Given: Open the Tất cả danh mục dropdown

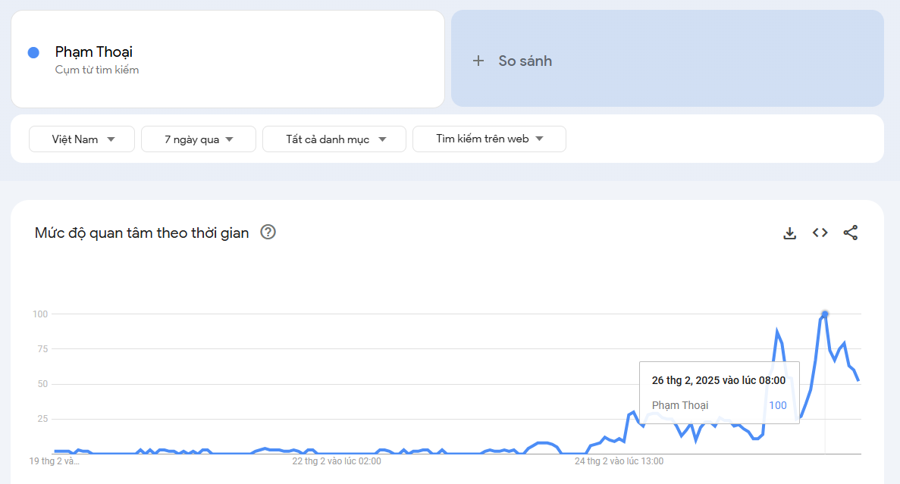Looking at the screenshot, I should click(334, 139).
